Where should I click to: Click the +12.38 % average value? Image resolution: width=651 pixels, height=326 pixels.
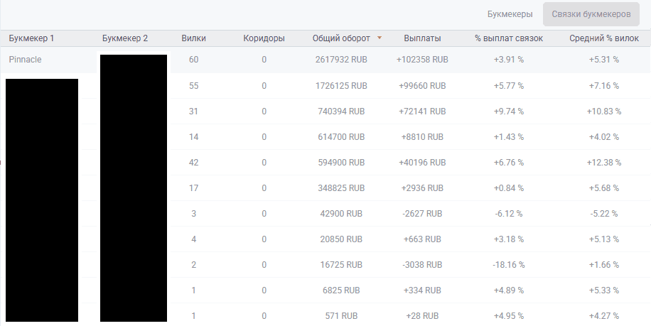pyautogui.click(x=603, y=163)
